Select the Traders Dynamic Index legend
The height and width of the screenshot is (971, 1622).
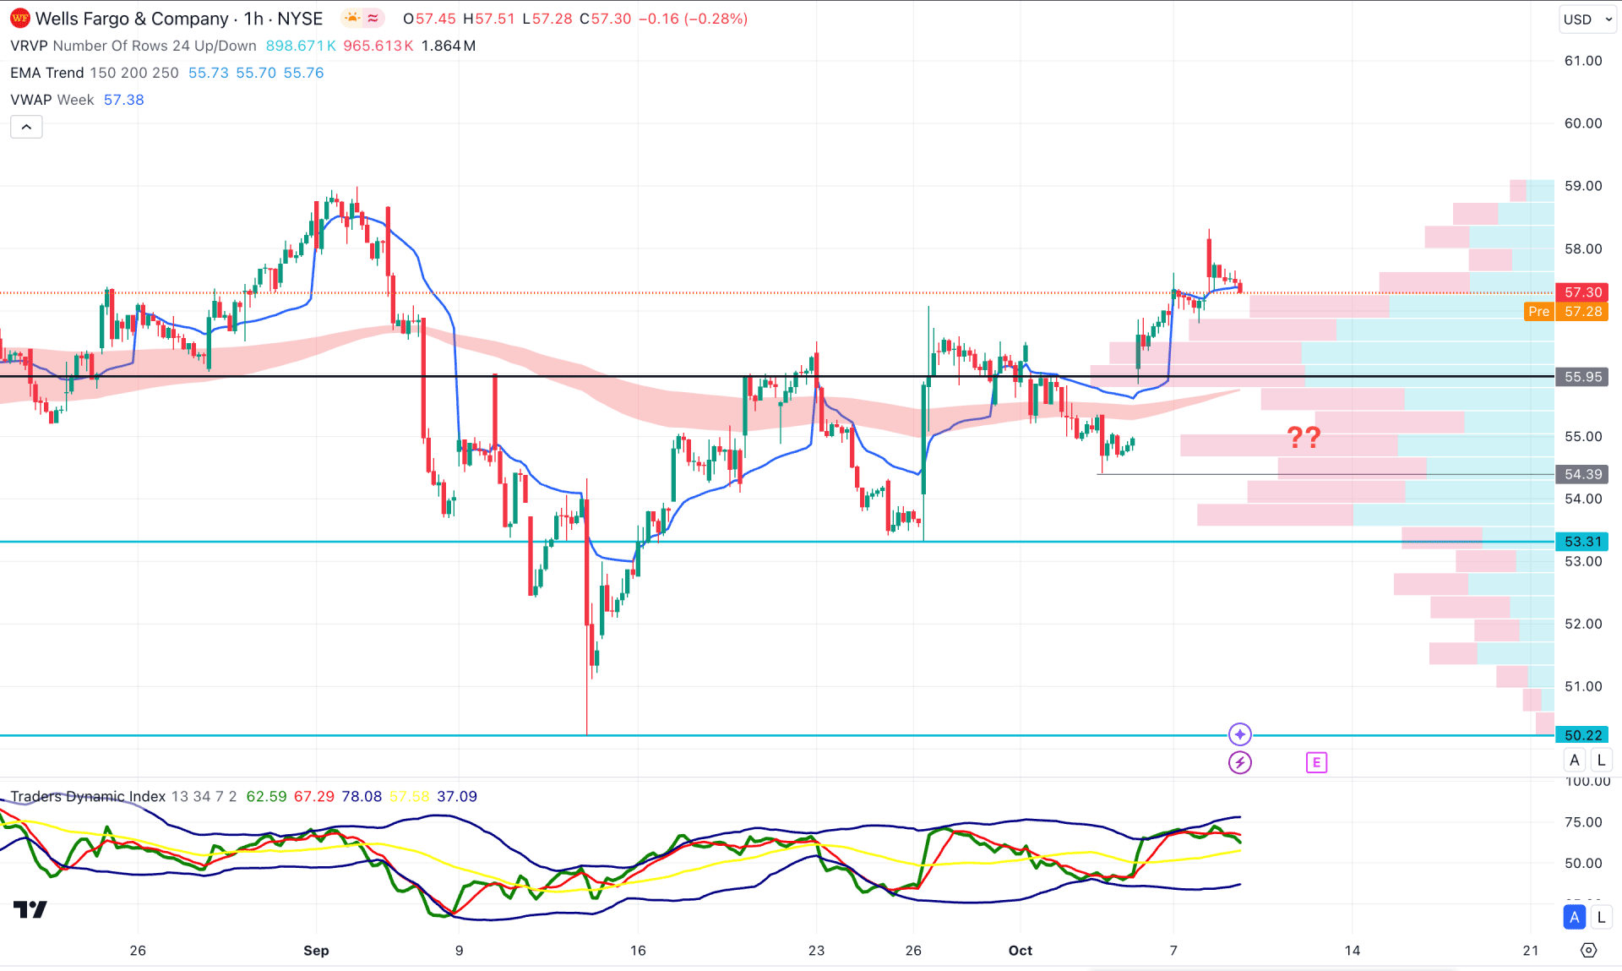(x=123, y=796)
